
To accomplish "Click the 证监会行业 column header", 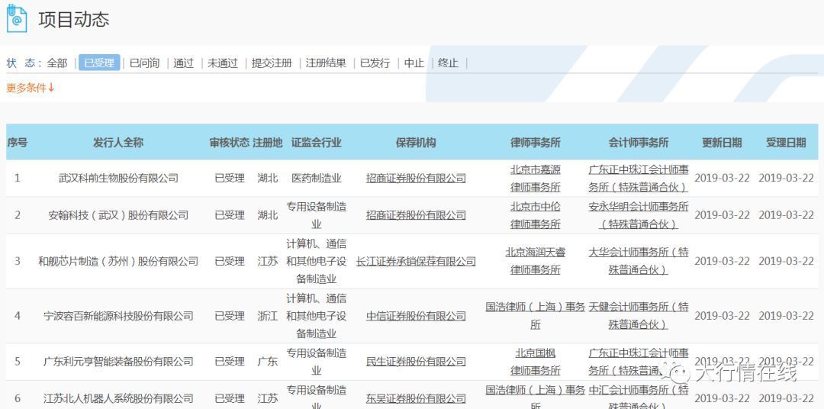I will 317,143.
